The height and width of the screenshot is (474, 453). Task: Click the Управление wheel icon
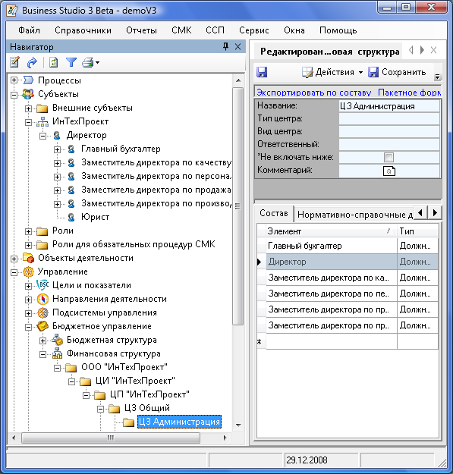pyautogui.click(x=28, y=272)
